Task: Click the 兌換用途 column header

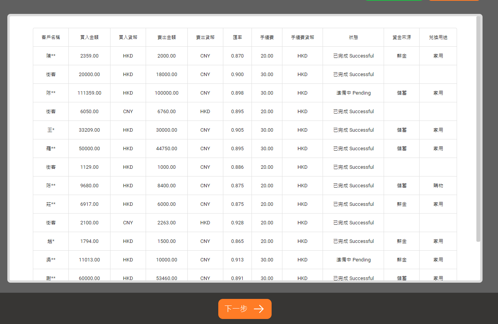Action: [438, 37]
